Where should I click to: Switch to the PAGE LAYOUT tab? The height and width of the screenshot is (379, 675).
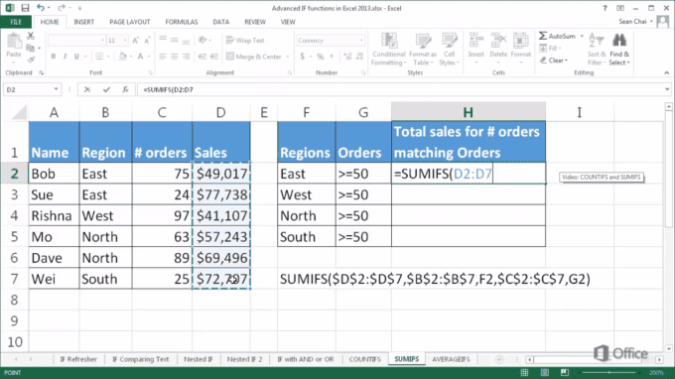click(130, 22)
